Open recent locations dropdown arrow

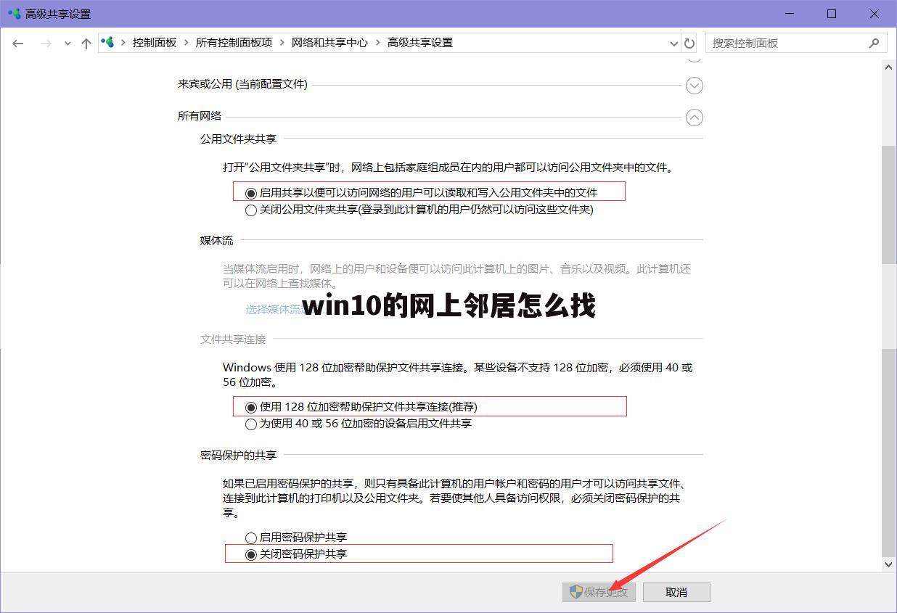(x=67, y=44)
